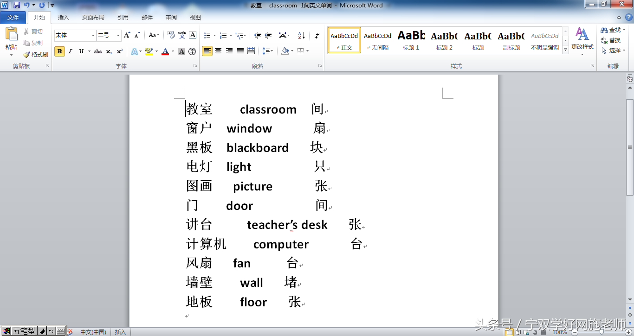Open the line spacing dropdown
This screenshot has height=336, width=634.
[x=267, y=51]
